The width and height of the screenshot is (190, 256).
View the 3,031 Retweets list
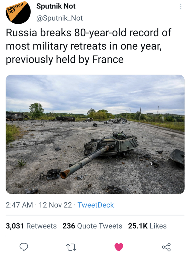tap(31, 226)
